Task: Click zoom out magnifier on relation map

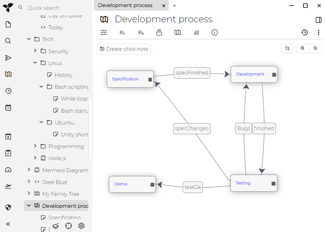Action: 315,49
